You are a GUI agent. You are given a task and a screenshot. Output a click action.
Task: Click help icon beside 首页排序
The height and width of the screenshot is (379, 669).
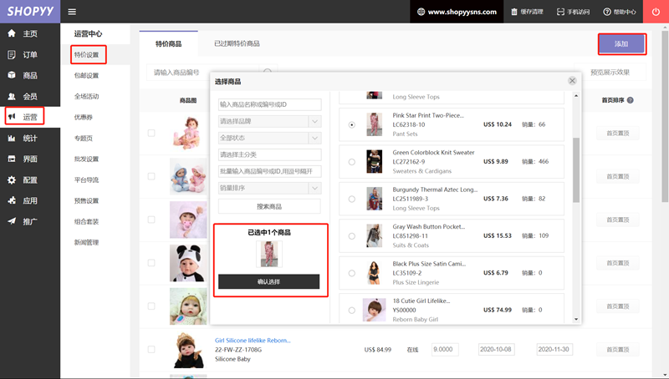[631, 100]
